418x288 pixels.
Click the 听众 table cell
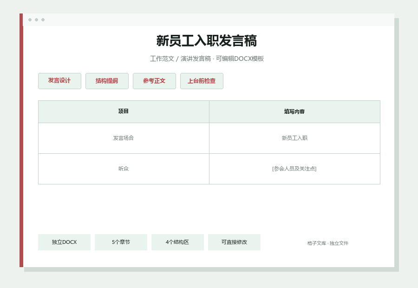click(124, 169)
